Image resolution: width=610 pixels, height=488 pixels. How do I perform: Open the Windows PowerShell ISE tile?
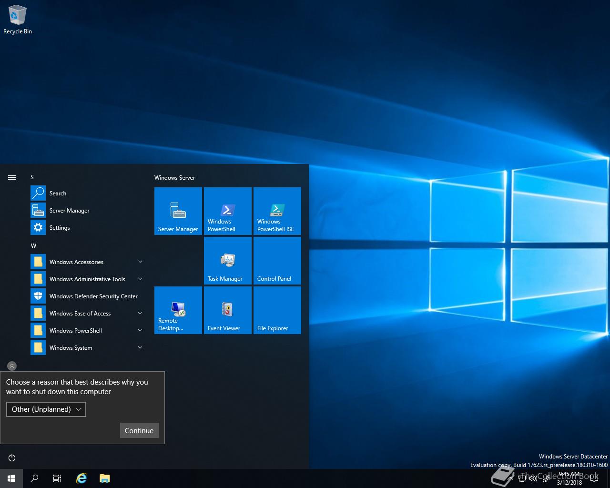coord(277,211)
